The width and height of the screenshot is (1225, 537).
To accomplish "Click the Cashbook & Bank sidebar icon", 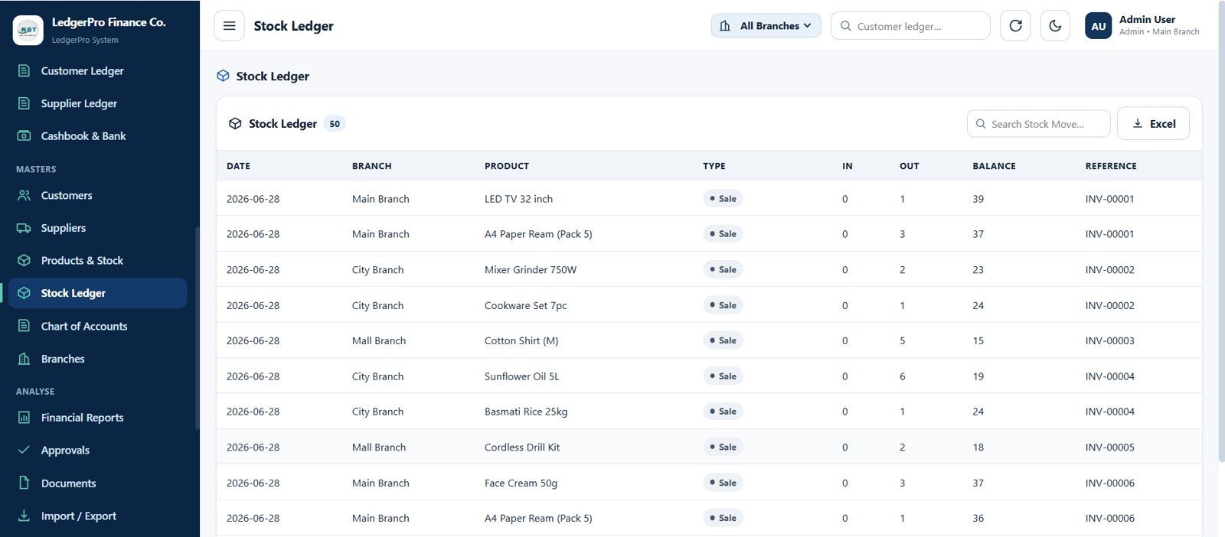I will tap(24, 135).
